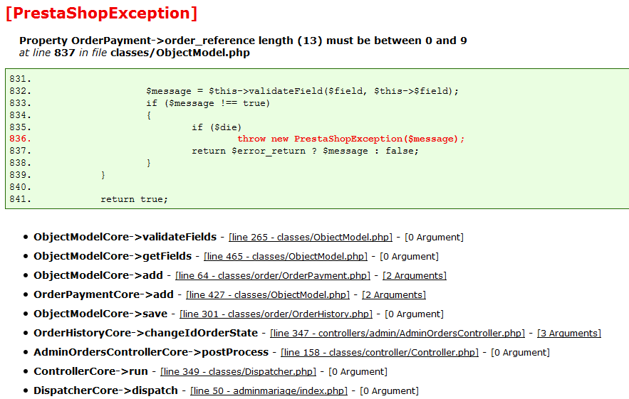Open link line 427 - classes/ObjectModel.php
Viewport: 629px width, 399px height.
point(268,295)
